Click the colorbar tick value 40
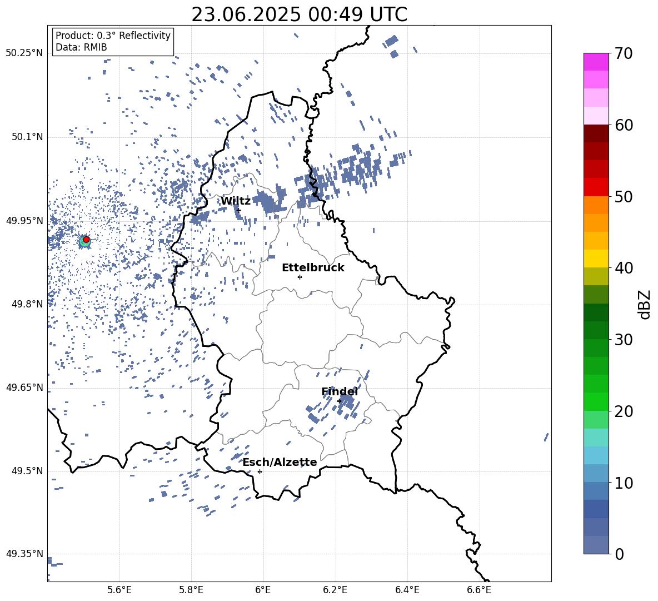 [x=624, y=268]
